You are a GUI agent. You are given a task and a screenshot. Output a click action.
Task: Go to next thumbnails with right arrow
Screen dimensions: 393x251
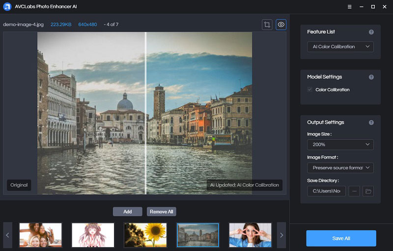pyautogui.click(x=281, y=235)
